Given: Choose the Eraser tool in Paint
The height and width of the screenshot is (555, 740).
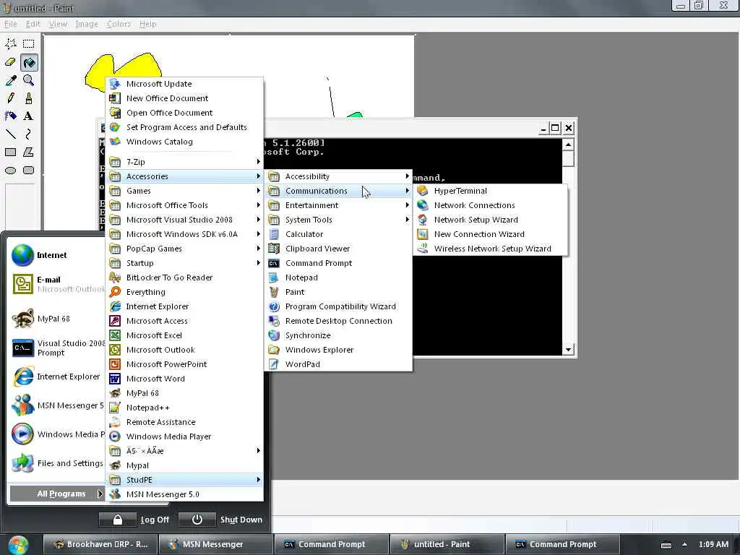Looking at the screenshot, I should pyautogui.click(x=11, y=62).
